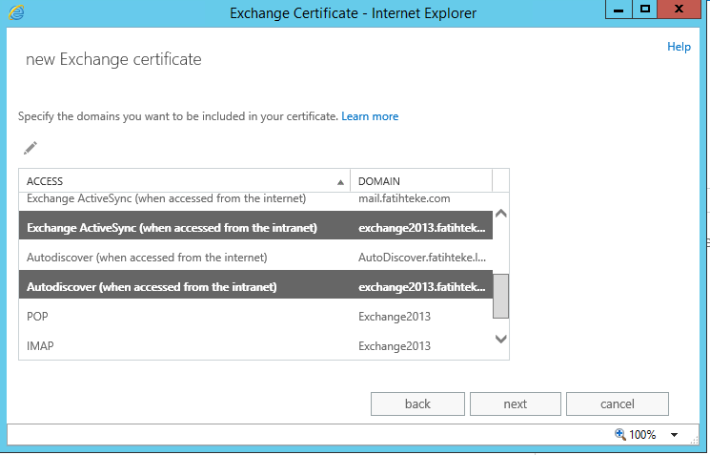Click the Internet Explorer icon in title bar

click(16, 12)
